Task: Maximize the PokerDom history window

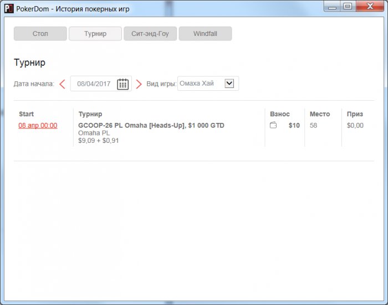Action: tap(348, 6)
